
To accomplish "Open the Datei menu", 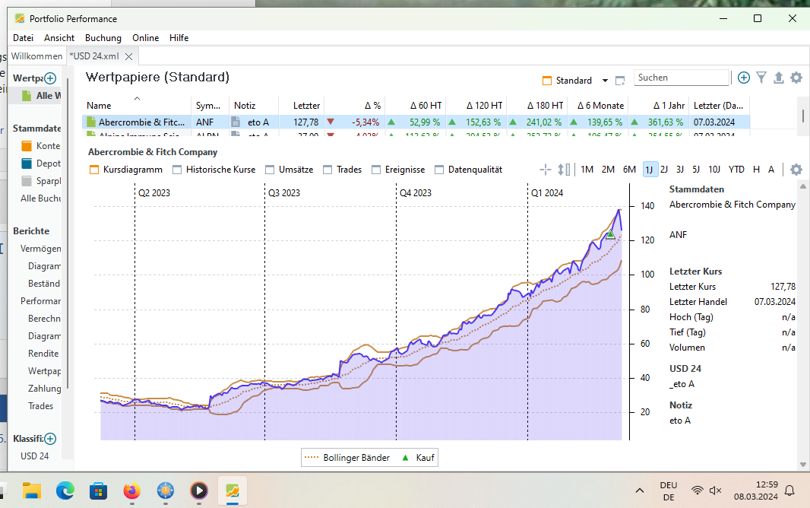I will click(x=24, y=38).
